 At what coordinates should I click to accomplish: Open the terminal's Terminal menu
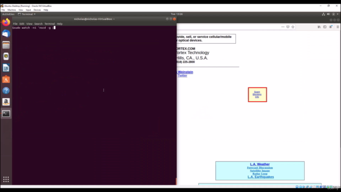click(x=50, y=23)
